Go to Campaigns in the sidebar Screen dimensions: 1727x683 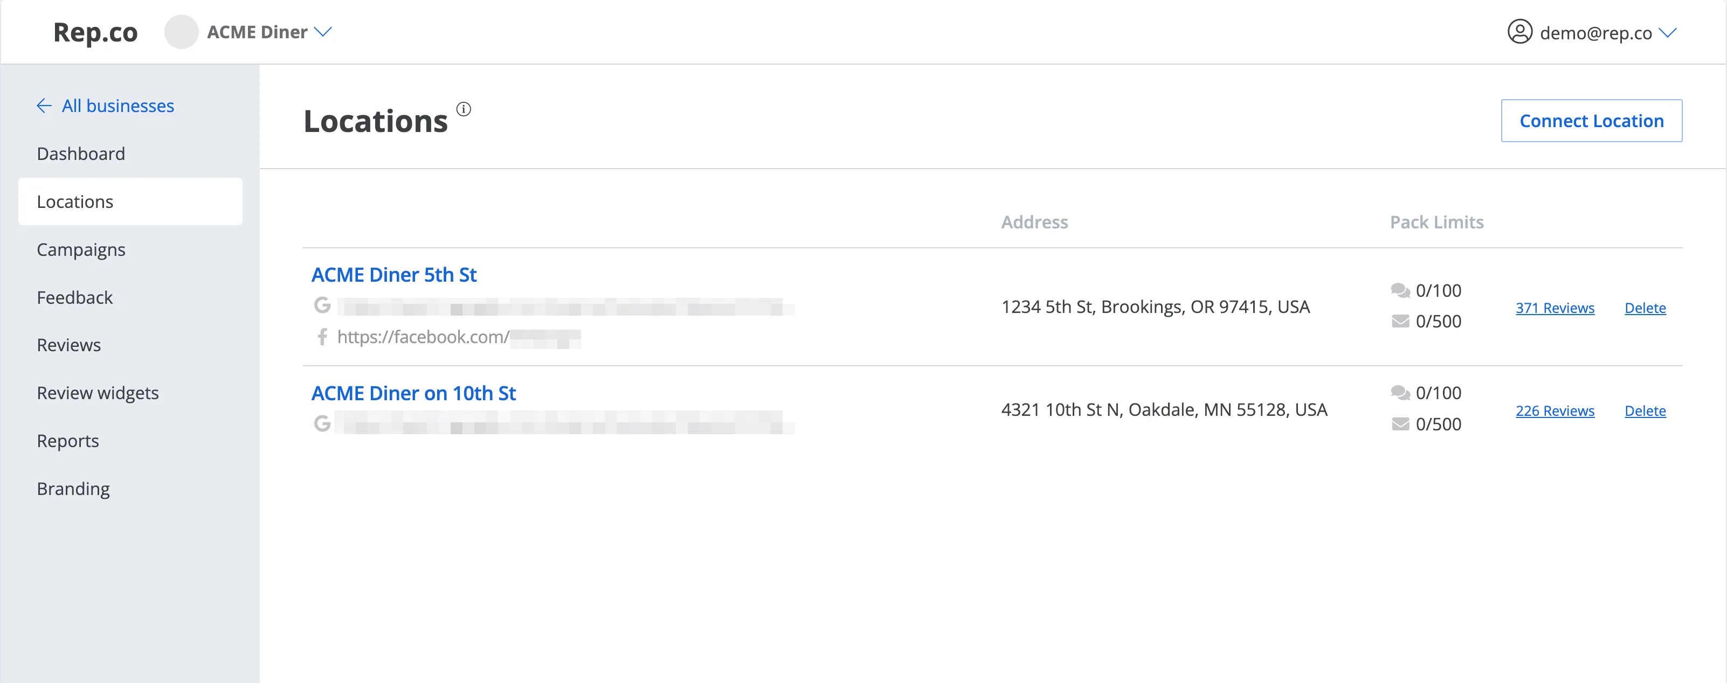click(x=80, y=249)
